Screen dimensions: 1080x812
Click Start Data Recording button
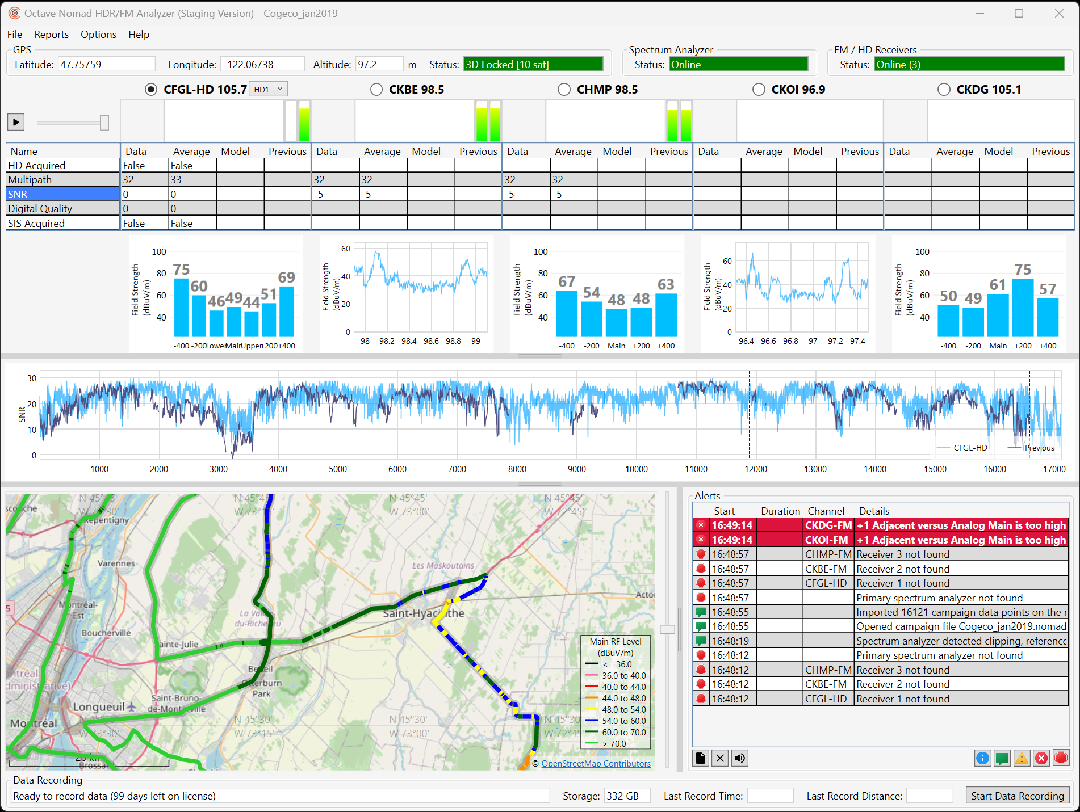(1018, 796)
